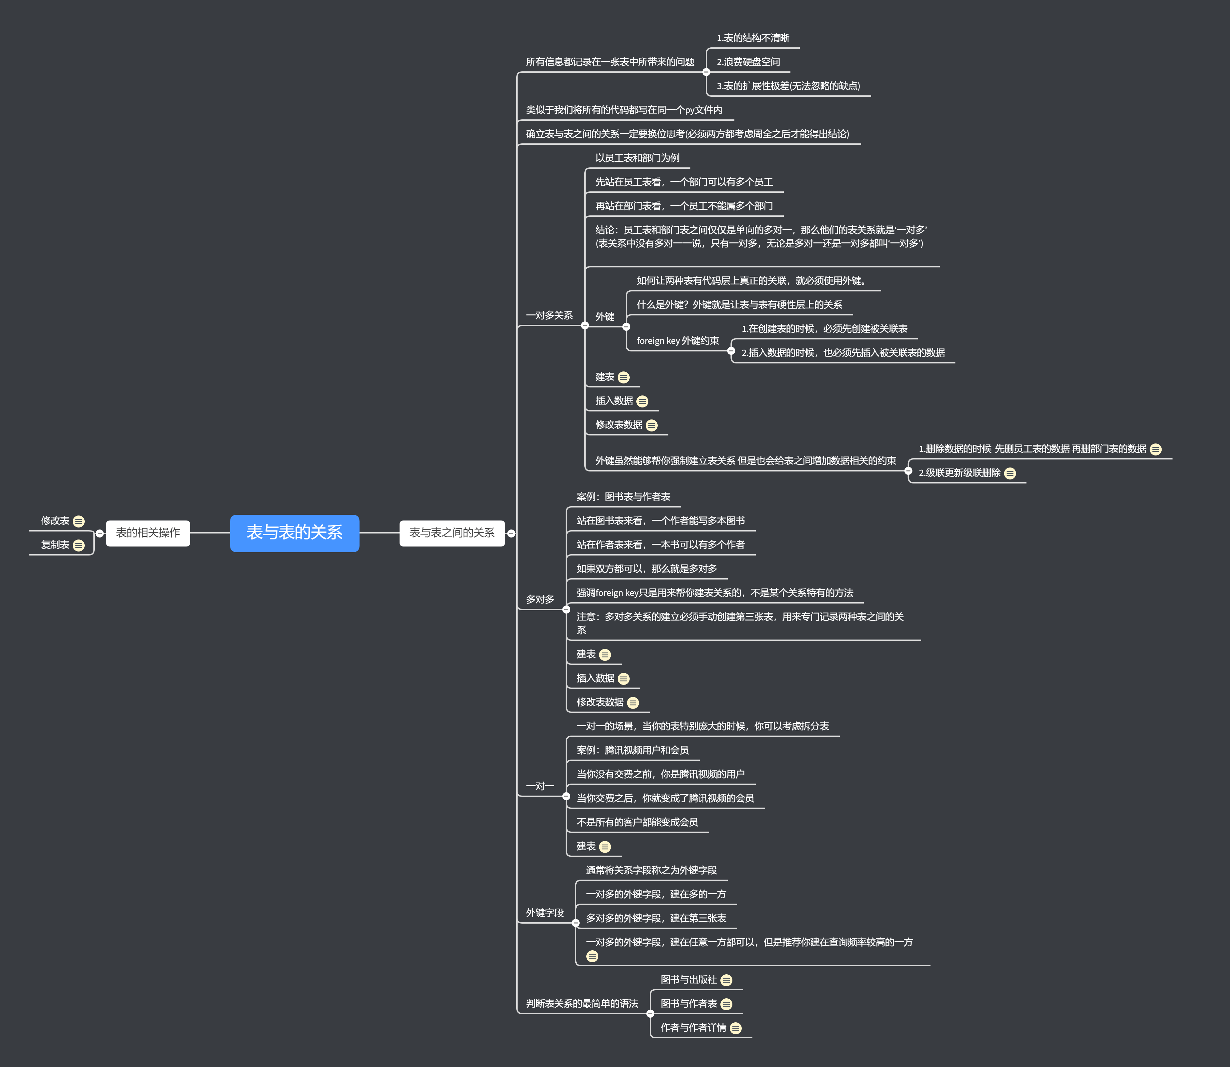Open note icon on 多对多 插入数据 node
The height and width of the screenshot is (1067, 1230).
(624, 679)
